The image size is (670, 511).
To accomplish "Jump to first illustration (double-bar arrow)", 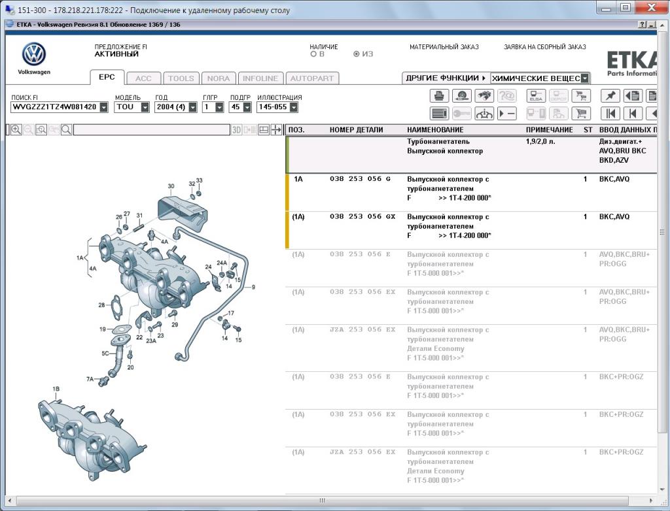I will (x=610, y=114).
